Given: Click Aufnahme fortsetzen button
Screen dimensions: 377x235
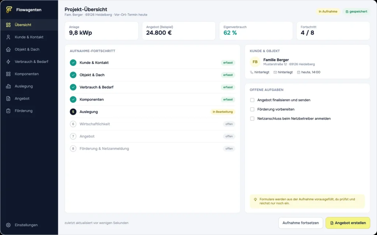Looking at the screenshot, I should click(x=300, y=223).
